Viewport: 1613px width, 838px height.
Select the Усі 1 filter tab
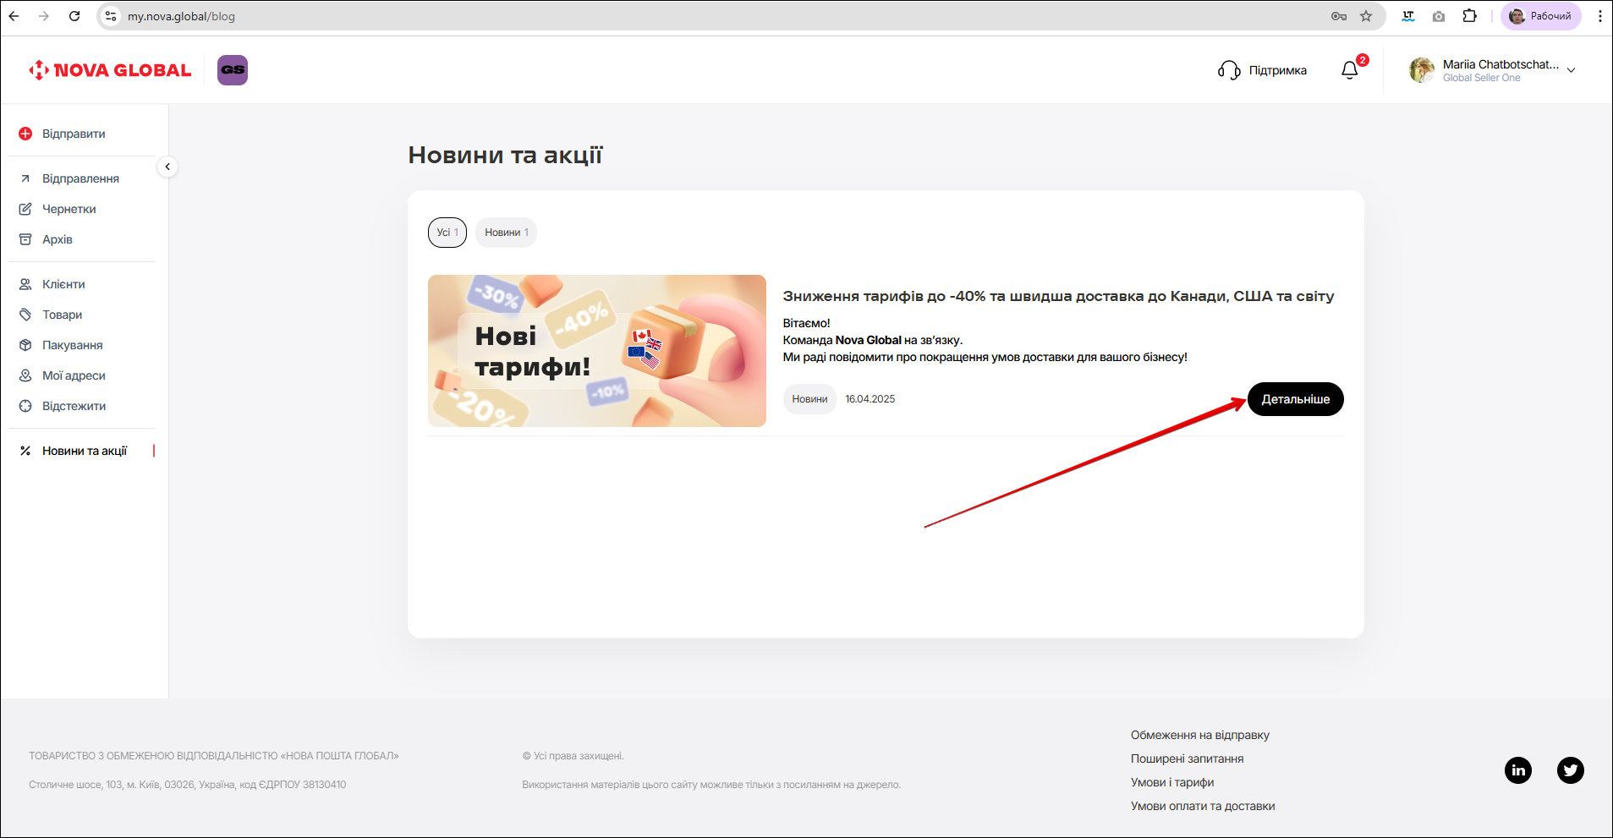447,233
